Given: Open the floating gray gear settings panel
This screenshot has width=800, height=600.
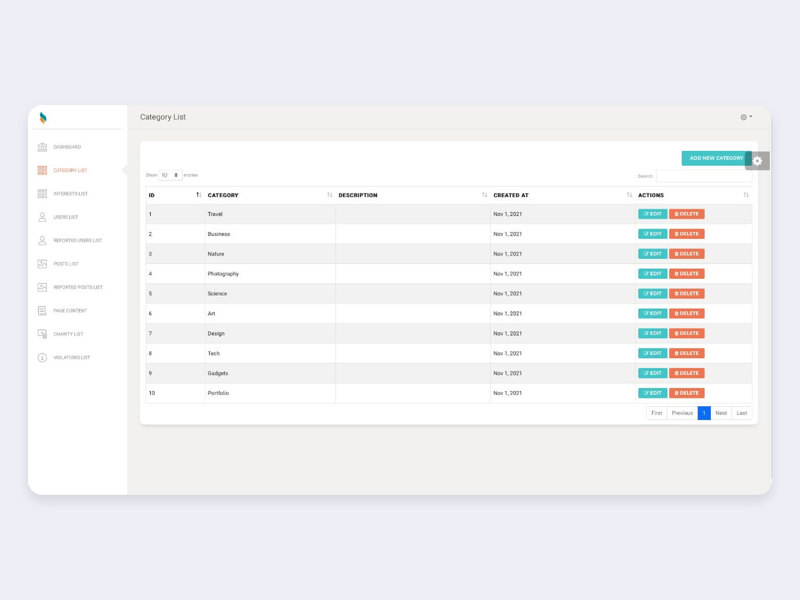Looking at the screenshot, I should 758,161.
